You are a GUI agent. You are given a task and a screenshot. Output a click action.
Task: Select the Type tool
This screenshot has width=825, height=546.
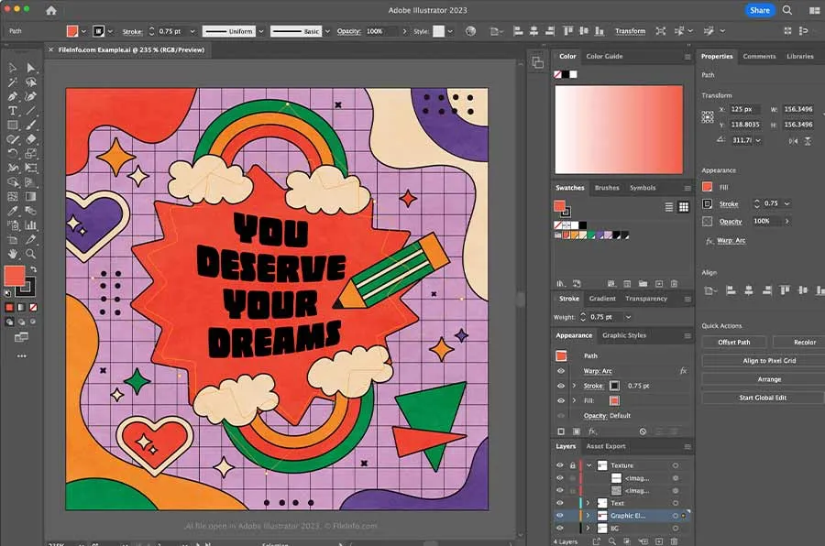[13, 110]
